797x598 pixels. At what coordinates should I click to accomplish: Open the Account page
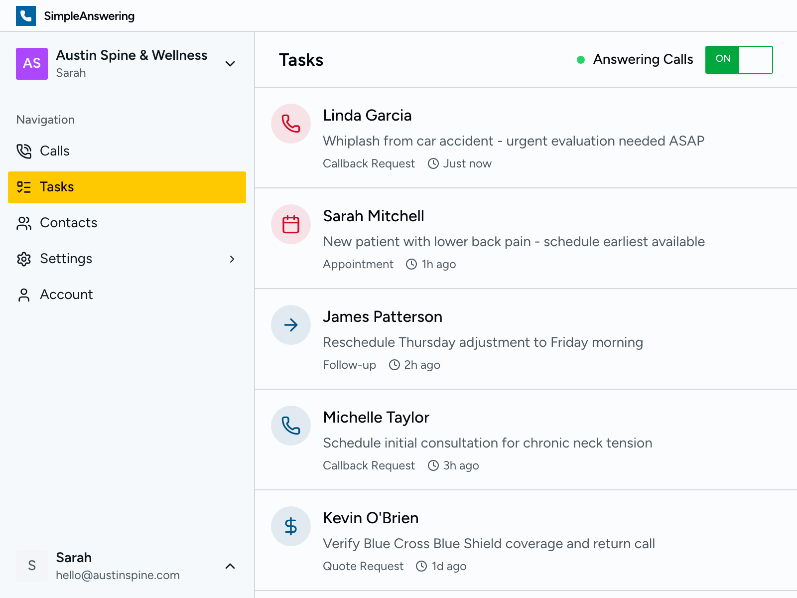(x=66, y=295)
